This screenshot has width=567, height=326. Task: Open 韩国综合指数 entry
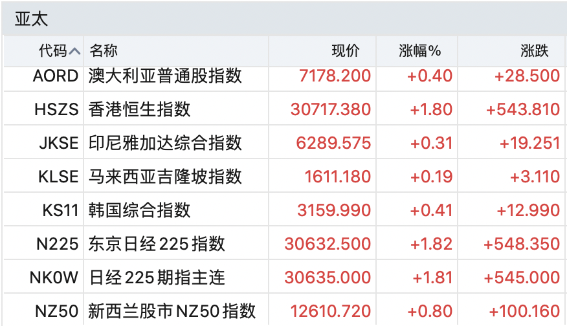[x=139, y=210]
